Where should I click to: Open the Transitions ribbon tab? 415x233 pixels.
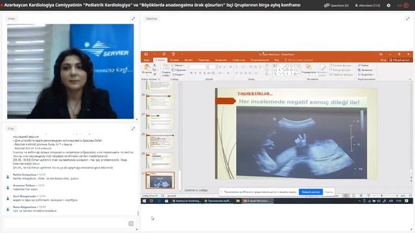pos(204,60)
